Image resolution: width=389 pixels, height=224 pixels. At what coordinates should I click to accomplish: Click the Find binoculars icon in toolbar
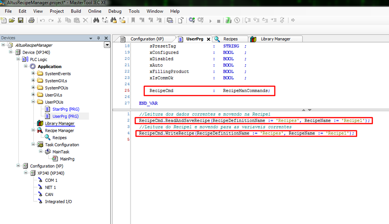point(96,20)
